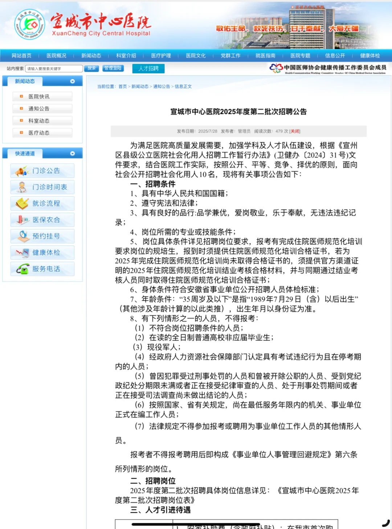The image size is (392, 529).
Task: Open 医院概况 menu item
Action: [x=56, y=56]
